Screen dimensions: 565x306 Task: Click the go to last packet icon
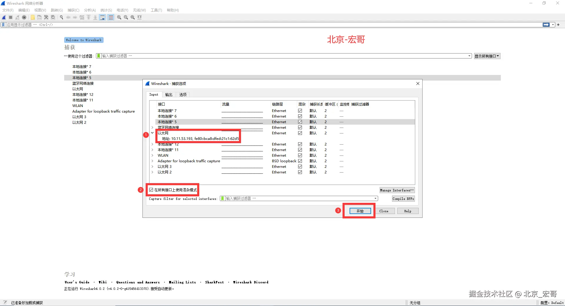[95, 17]
